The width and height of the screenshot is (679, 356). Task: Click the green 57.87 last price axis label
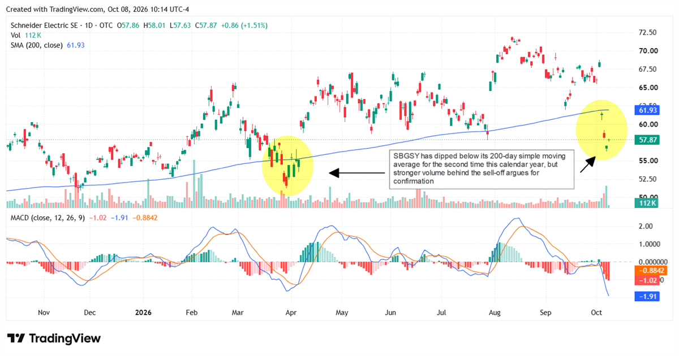648,140
